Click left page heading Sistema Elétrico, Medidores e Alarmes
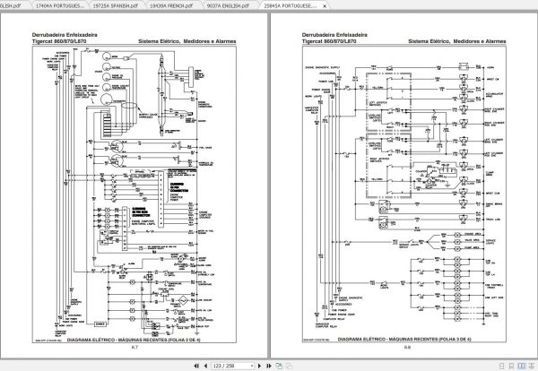 click(x=187, y=41)
